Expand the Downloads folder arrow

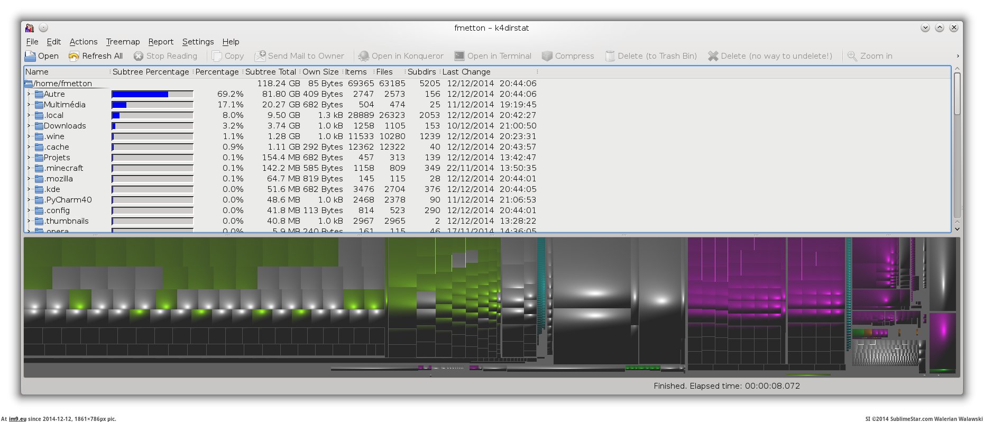29,126
